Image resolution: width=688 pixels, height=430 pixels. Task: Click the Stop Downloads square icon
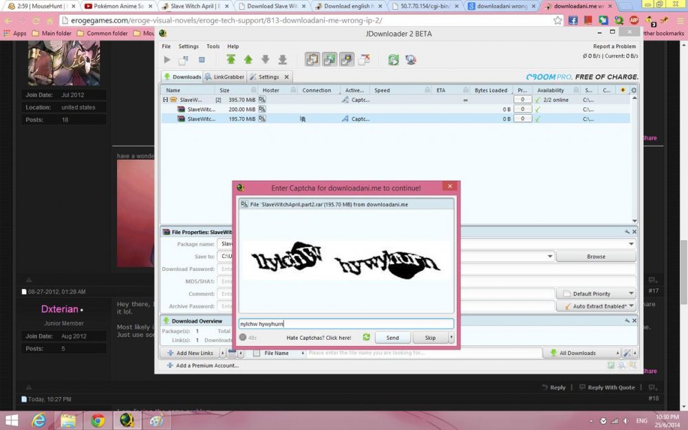(202, 60)
